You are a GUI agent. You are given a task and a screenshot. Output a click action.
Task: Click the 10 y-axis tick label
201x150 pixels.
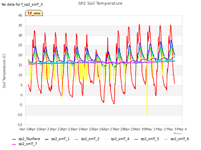(x=20, y=75)
